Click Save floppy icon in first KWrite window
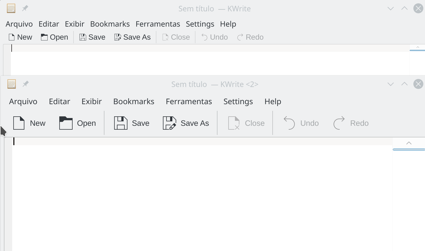This screenshot has width=425, height=251. pos(83,37)
